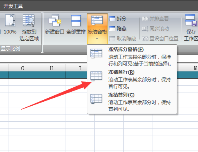Click the 隐藏 hide window icon
198x152 pixels.
click(x=112, y=29)
